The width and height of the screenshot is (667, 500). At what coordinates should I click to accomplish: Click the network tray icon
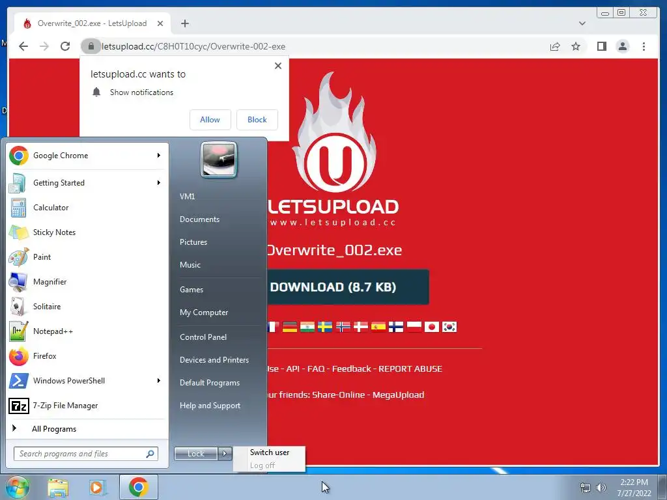586,488
